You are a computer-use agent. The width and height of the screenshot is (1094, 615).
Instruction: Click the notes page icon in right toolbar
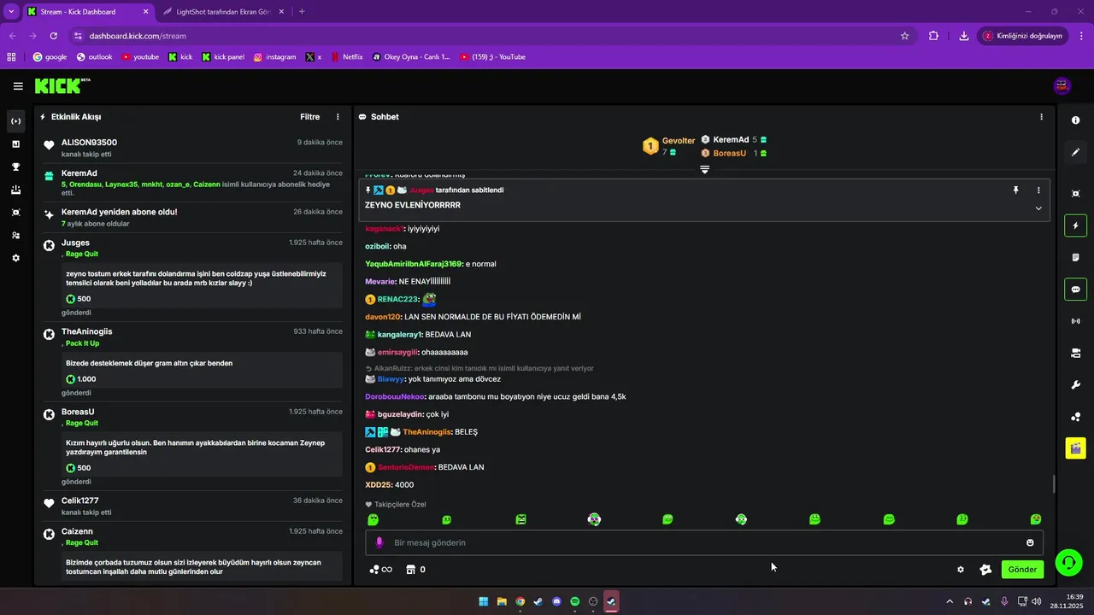tap(1075, 257)
